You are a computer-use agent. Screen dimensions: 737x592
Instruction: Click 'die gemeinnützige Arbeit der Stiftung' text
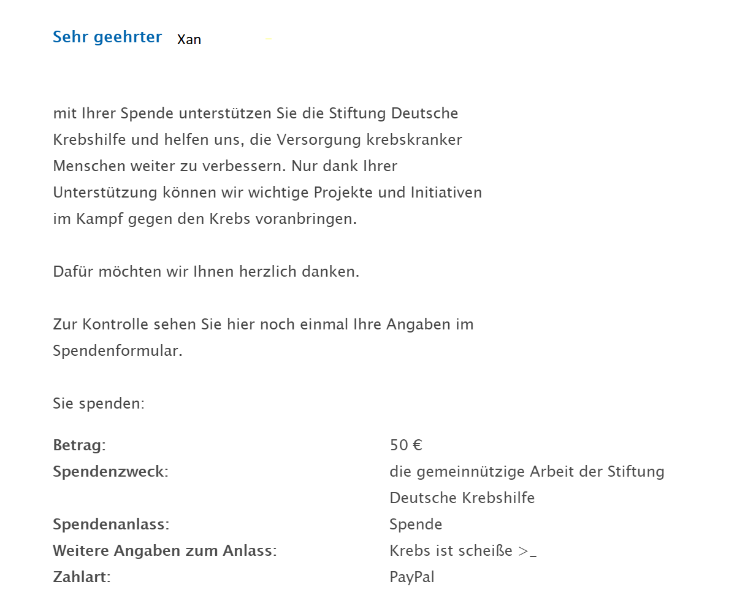pos(527,472)
